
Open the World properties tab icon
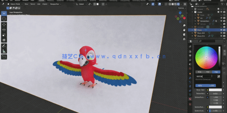pyautogui.click(x=190, y=68)
